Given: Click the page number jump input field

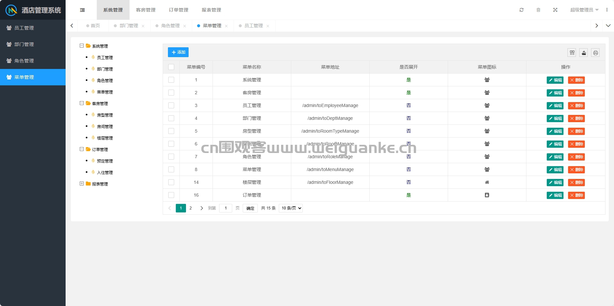Looking at the screenshot, I should (x=226, y=208).
